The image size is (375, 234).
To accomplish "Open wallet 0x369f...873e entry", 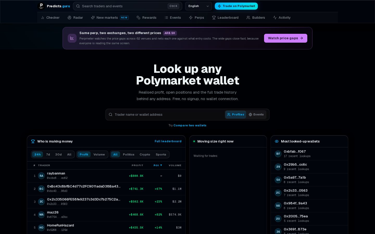I will tap(309, 230).
